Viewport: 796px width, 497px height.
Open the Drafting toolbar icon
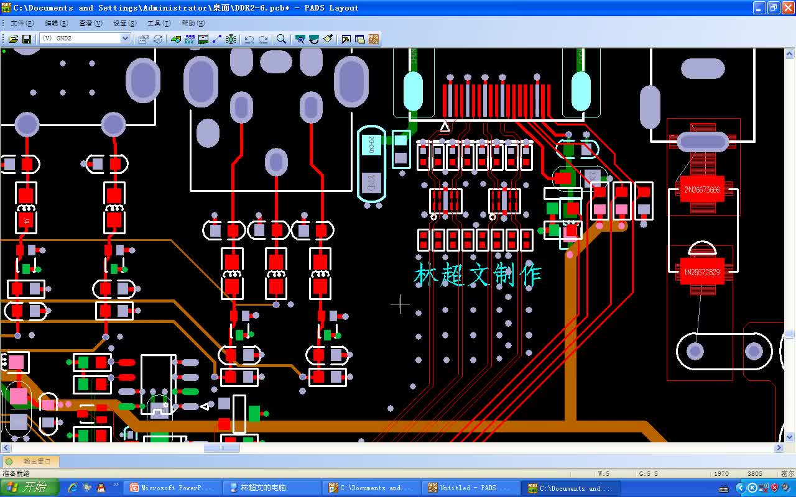coord(176,39)
